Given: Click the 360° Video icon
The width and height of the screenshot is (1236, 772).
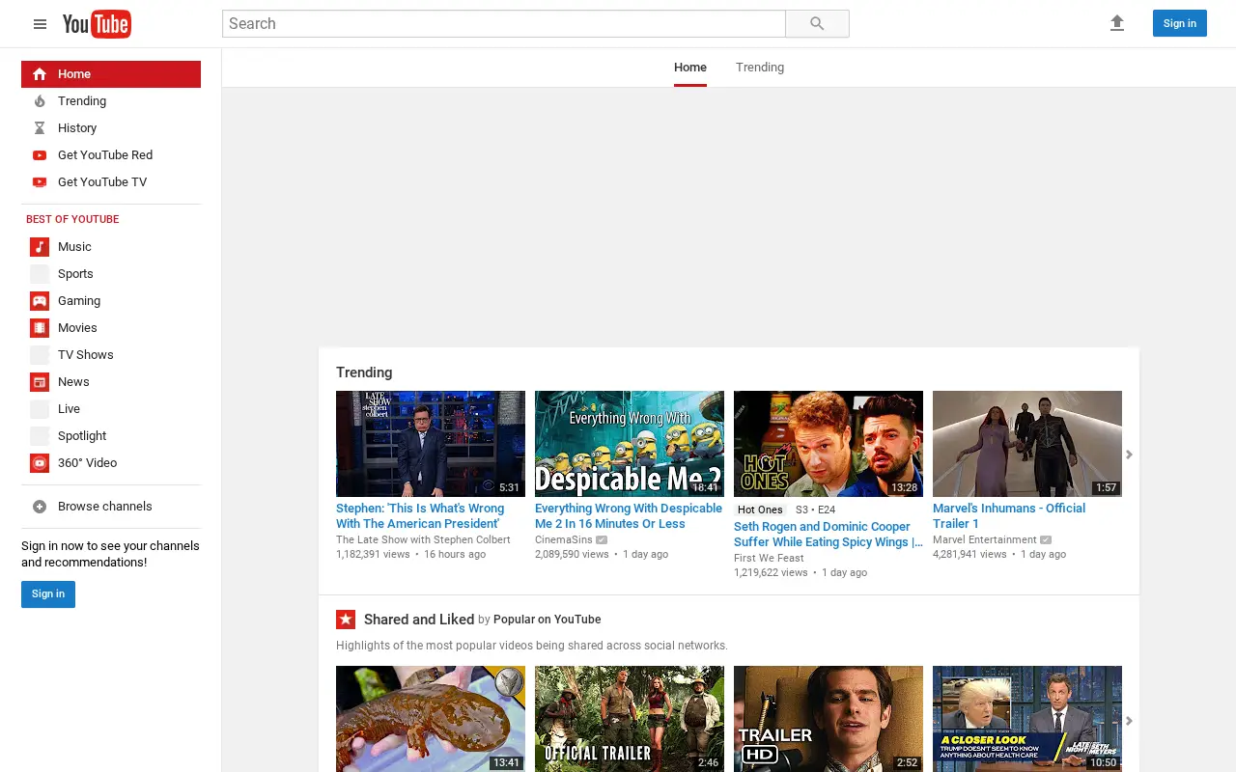Looking at the screenshot, I should (x=40, y=463).
